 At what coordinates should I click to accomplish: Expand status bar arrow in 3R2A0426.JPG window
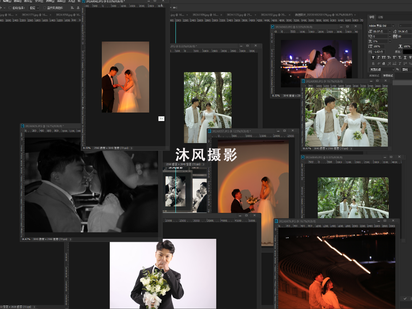tap(71, 239)
